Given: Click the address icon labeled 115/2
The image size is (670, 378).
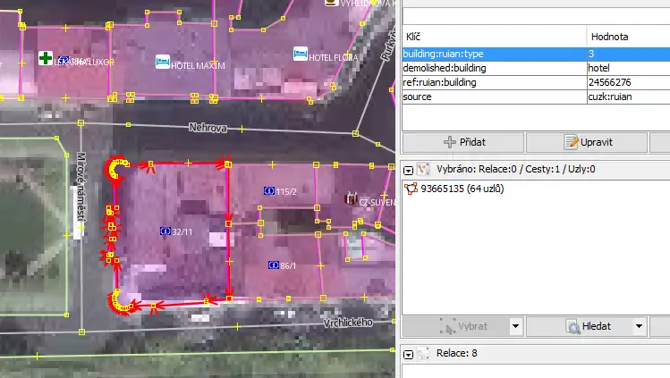Looking at the screenshot, I should tap(269, 191).
